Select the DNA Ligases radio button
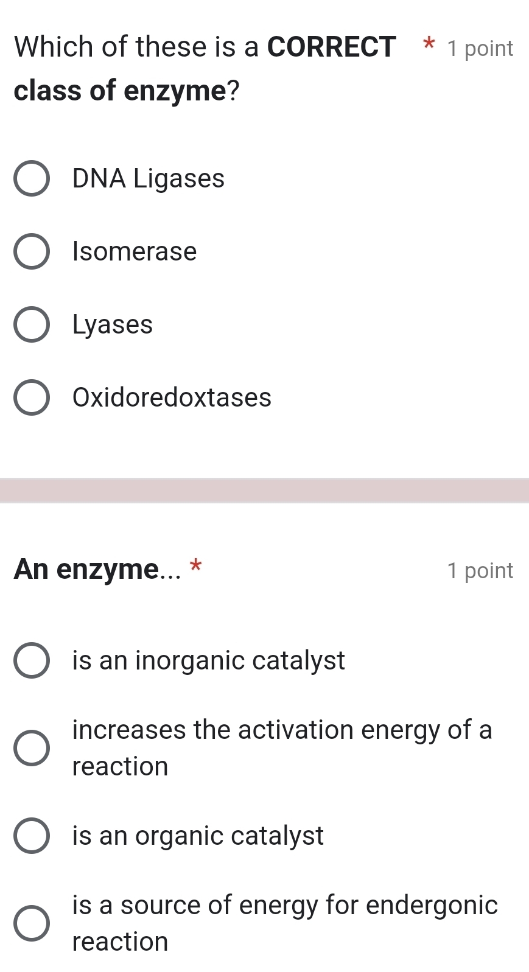The height and width of the screenshot is (972, 529). (x=33, y=178)
